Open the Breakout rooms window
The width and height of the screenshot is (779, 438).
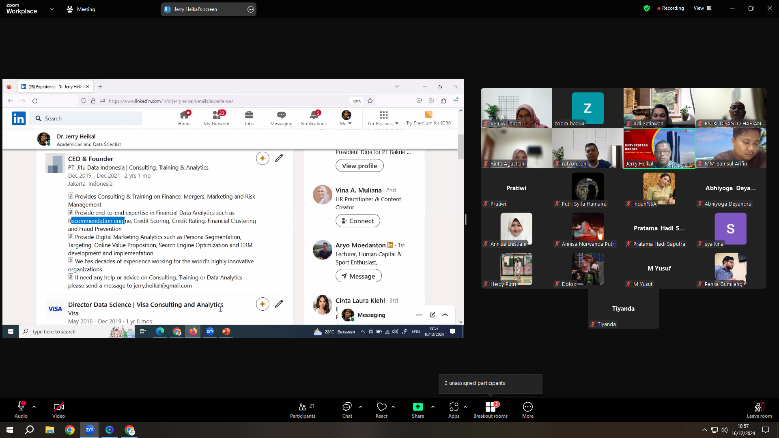point(491,410)
